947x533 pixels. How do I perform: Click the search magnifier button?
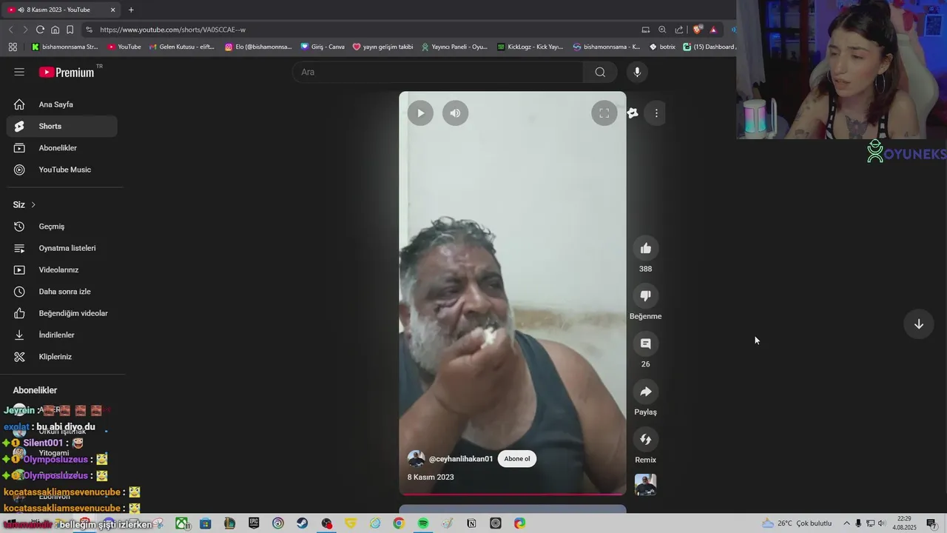click(x=600, y=72)
